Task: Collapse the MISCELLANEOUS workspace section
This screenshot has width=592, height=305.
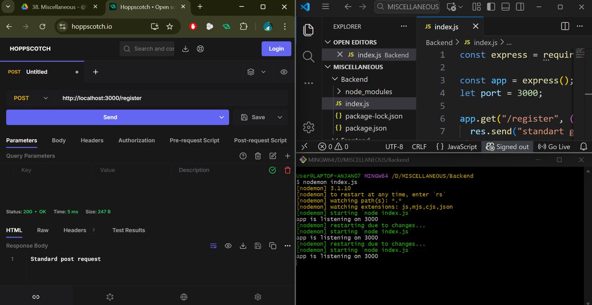Action: click(x=328, y=67)
